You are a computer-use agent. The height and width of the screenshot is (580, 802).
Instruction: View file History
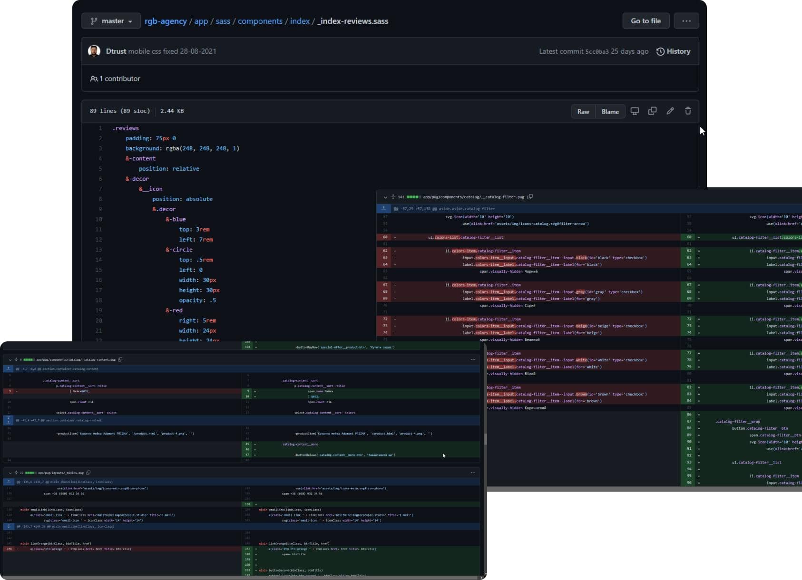pyautogui.click(x=673, y=51)
